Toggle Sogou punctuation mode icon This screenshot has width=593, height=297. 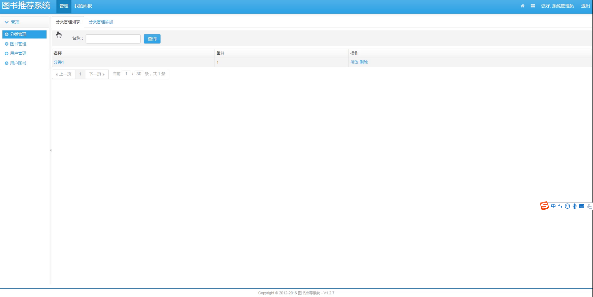560,206
